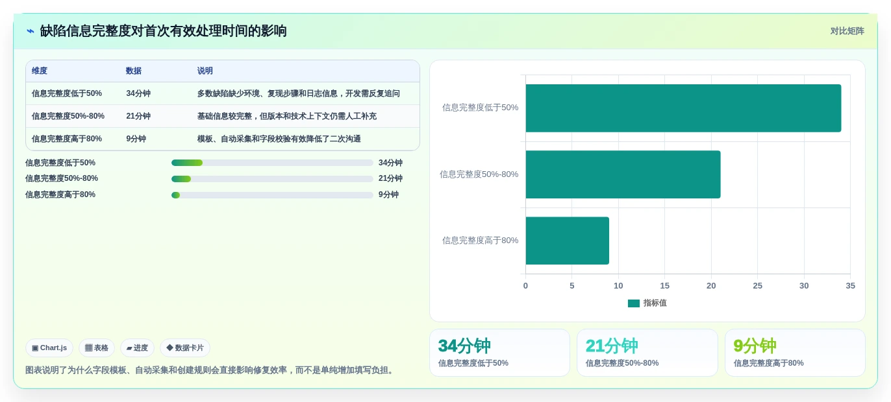Click chart axis label 信息完整度50%-80%
This screenshot has width=891, height=402.
coord(479,174)
